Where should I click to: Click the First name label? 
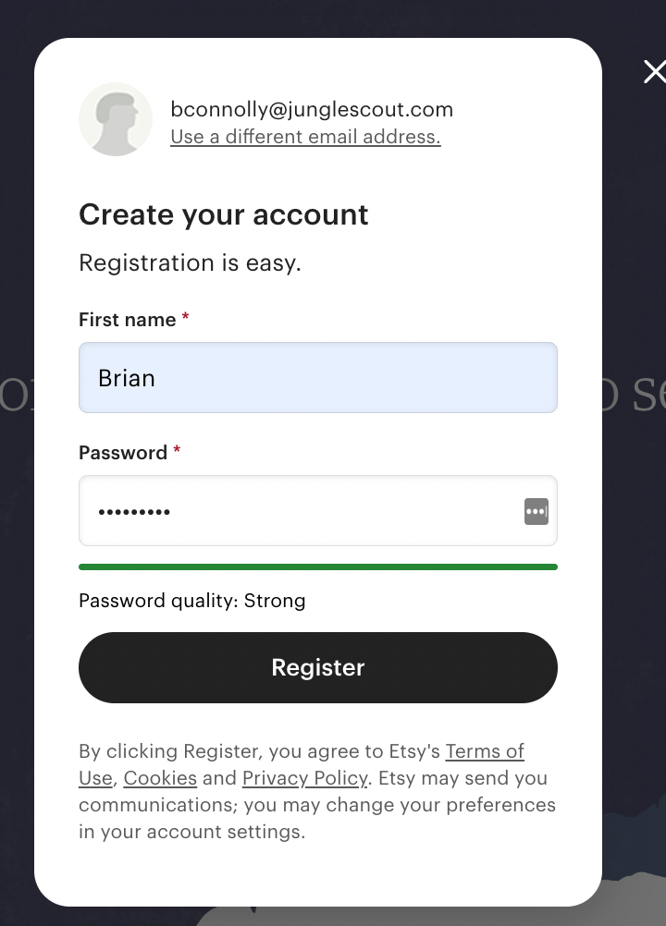click(x=127, y=320)
